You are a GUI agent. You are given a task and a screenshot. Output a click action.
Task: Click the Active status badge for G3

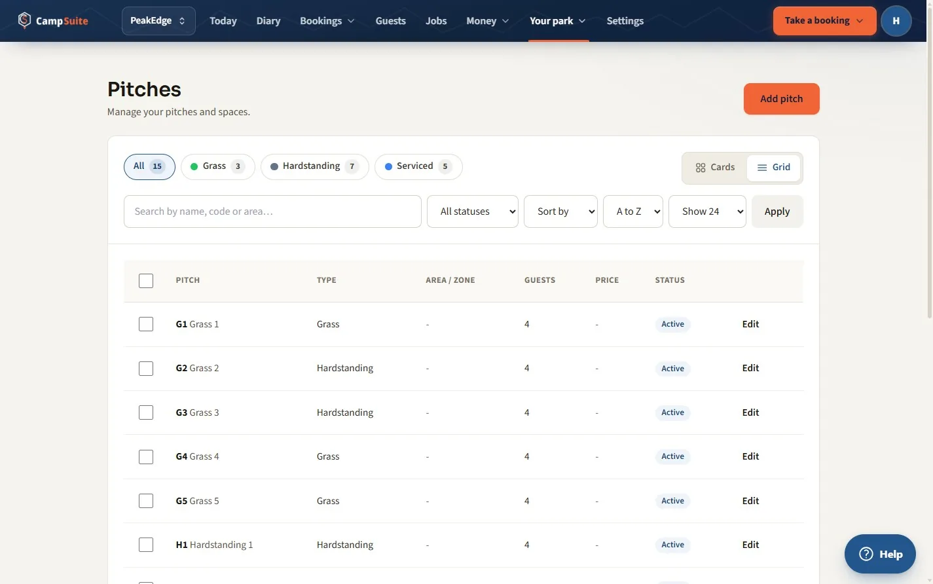coord(672,412)
